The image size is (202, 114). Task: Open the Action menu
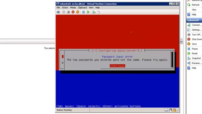click(x=65, y=8)
